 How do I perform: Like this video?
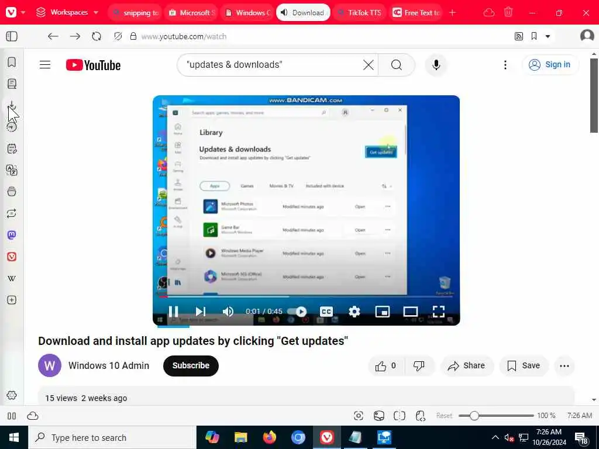coord(386,366)
